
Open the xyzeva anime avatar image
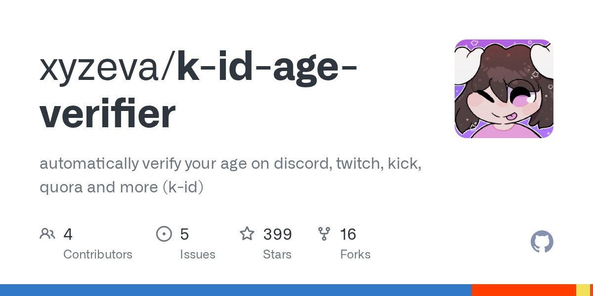point(504,89)
